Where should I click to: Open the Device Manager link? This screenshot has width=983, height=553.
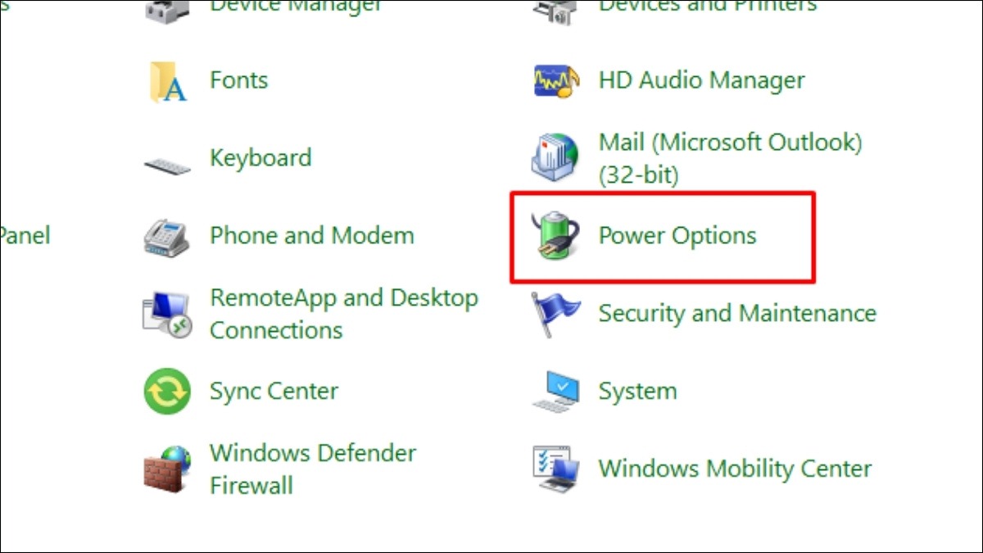296,7
